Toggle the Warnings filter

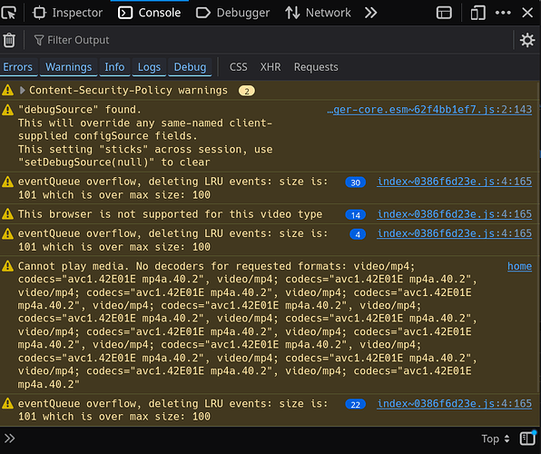click(69, 67)
